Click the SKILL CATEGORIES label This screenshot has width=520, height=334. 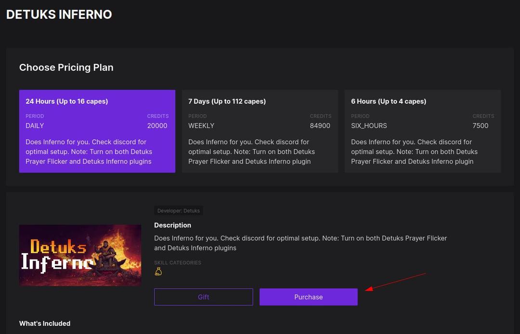[178, 262]
